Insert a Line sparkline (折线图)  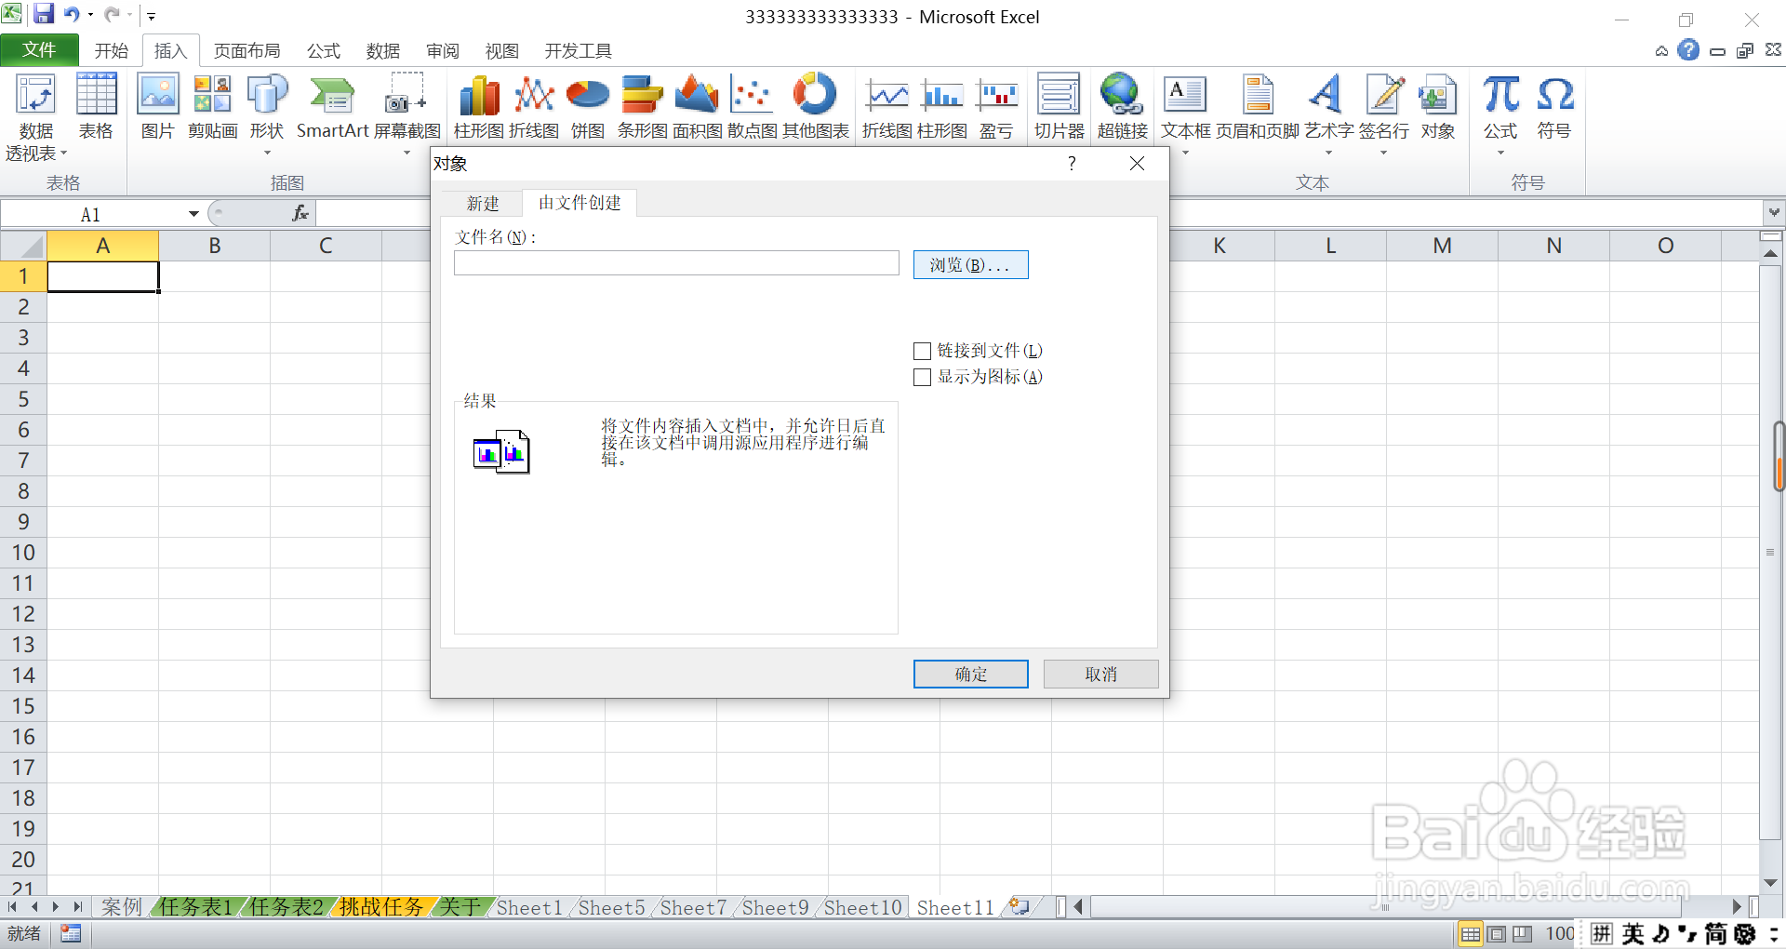coord(887,107)
